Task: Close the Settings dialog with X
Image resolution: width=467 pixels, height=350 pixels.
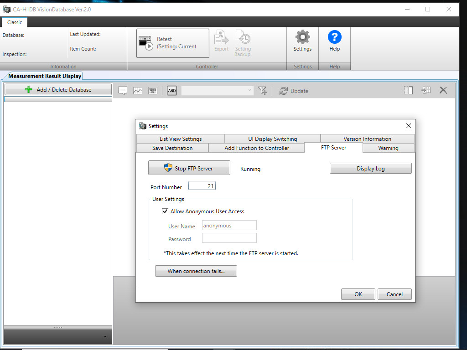Action: tap(409, 126)
